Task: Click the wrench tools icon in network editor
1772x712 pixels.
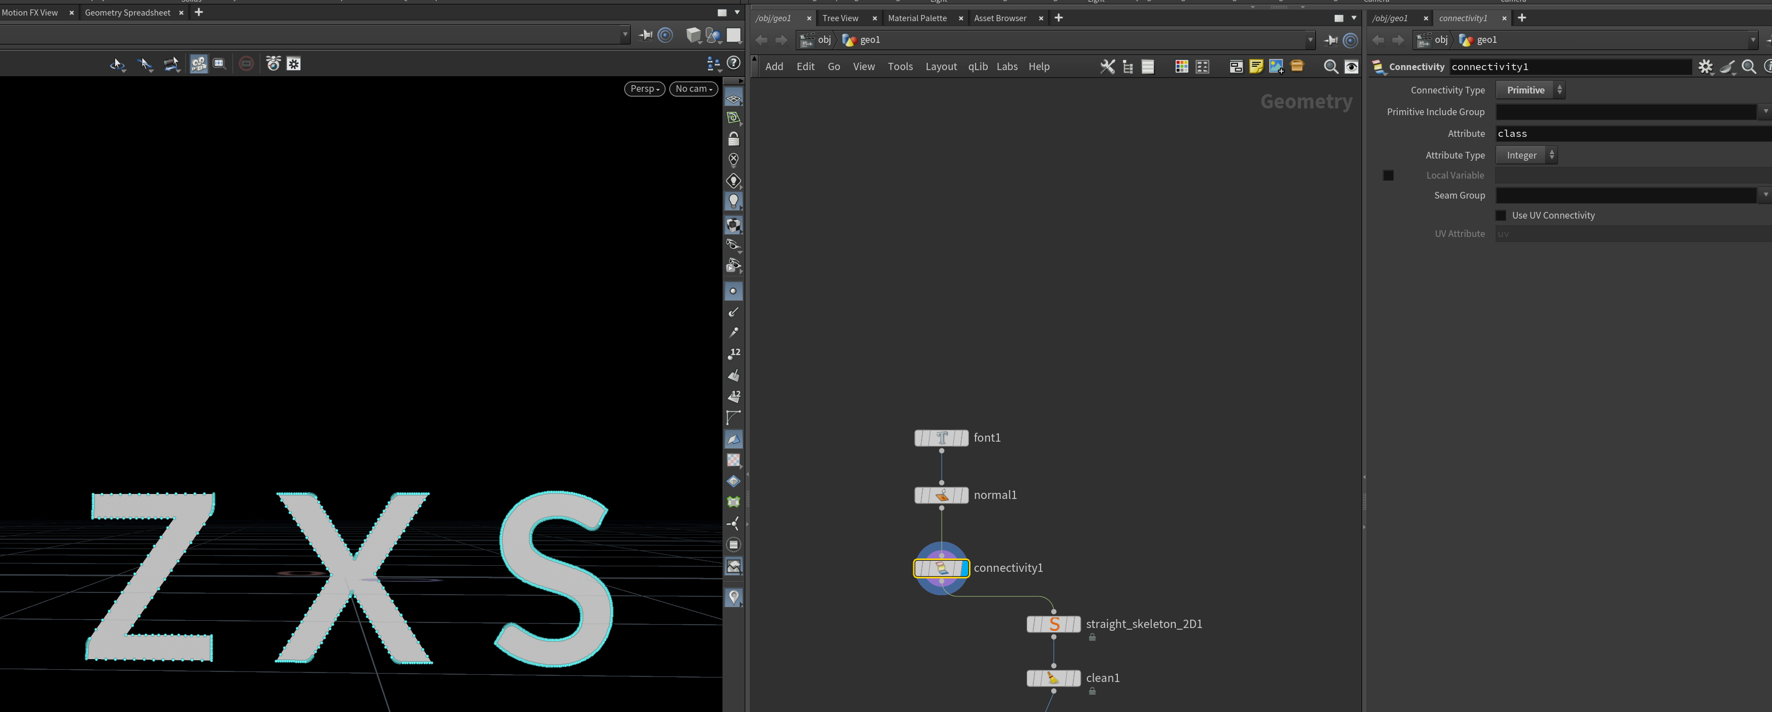Action: pyautogui.click(x=1107, y=67)
